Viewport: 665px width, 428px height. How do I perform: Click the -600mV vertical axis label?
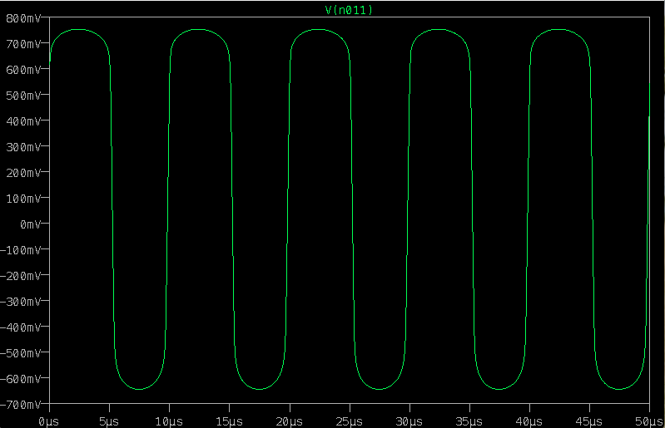21,379
